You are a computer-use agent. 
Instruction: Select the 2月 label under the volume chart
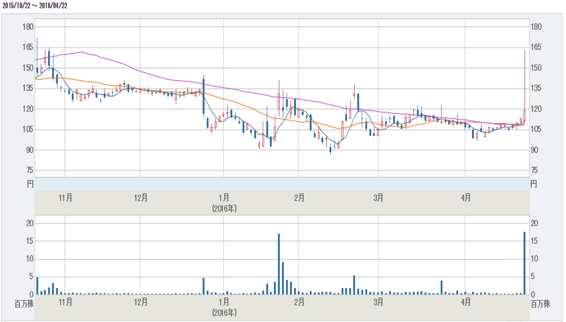(299, 302)
